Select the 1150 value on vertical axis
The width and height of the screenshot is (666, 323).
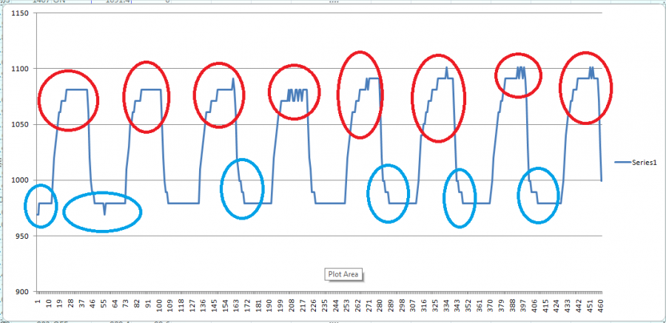17,14
